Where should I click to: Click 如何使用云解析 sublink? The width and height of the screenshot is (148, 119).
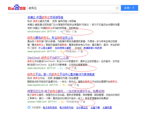point(63,48)
